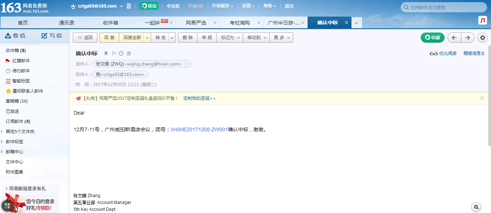Image resolution: width=491 pixels, height=213 pixels.
Task: Set a reminder with the clock icon
Action: click(x=121, y=54)
